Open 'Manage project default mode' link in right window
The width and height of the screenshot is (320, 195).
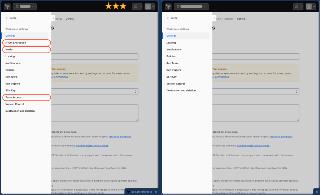pyautogui.click(x=253, y=146)
